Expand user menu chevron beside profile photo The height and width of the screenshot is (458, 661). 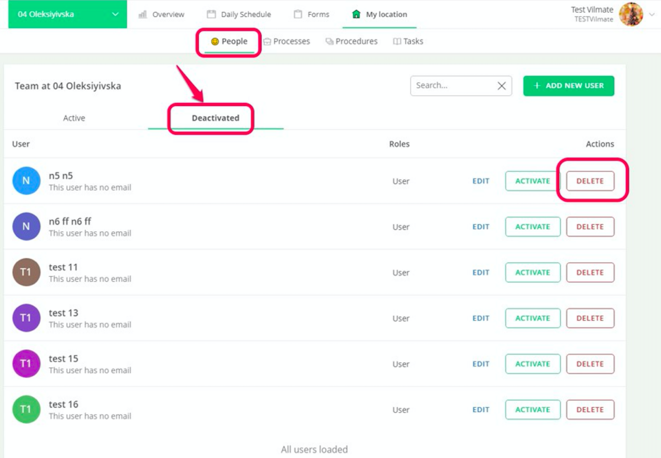pyautogui.click(x=652, y=14)
